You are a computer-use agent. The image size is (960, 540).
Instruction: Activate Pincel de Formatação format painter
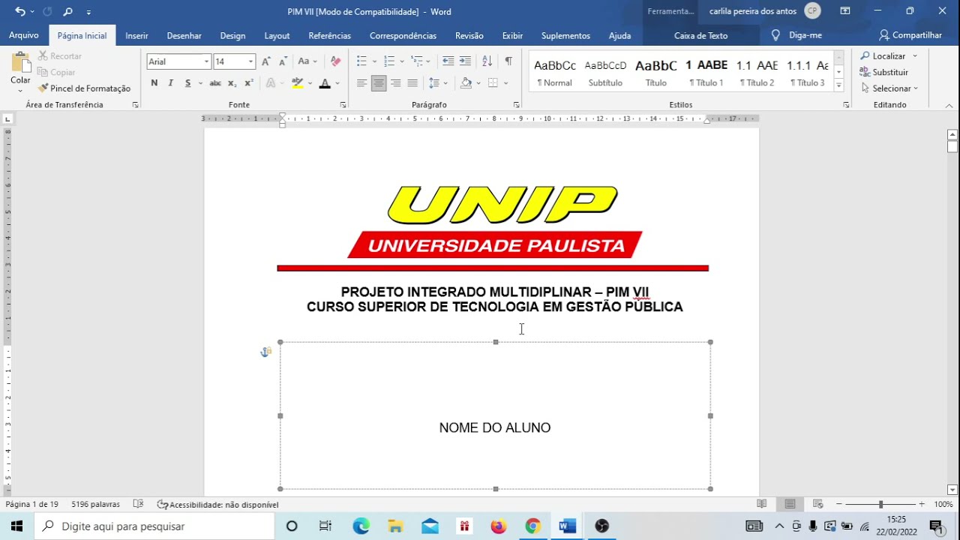click(84, 88)
